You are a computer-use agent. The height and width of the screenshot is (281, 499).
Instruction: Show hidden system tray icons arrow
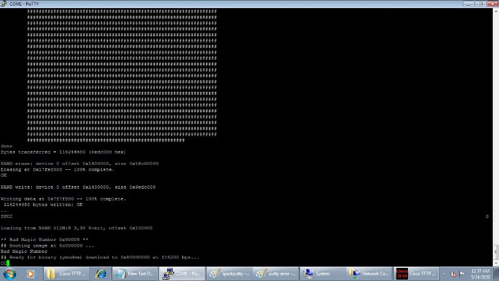444,274
